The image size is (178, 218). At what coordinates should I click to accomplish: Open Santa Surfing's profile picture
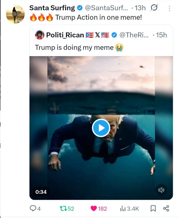15,14
